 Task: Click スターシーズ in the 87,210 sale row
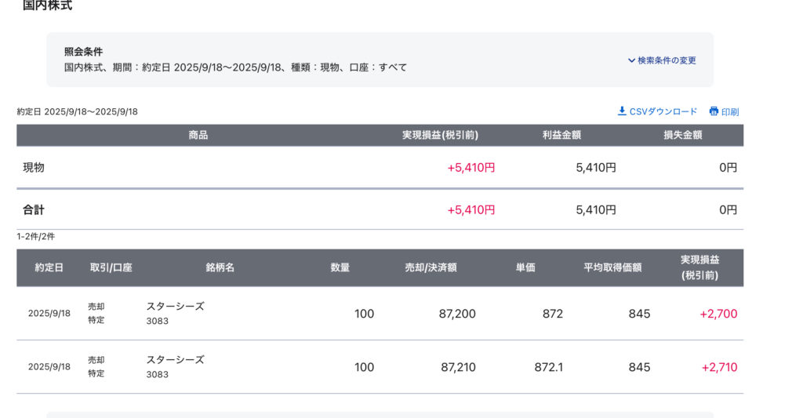click(x=175, y=360)
